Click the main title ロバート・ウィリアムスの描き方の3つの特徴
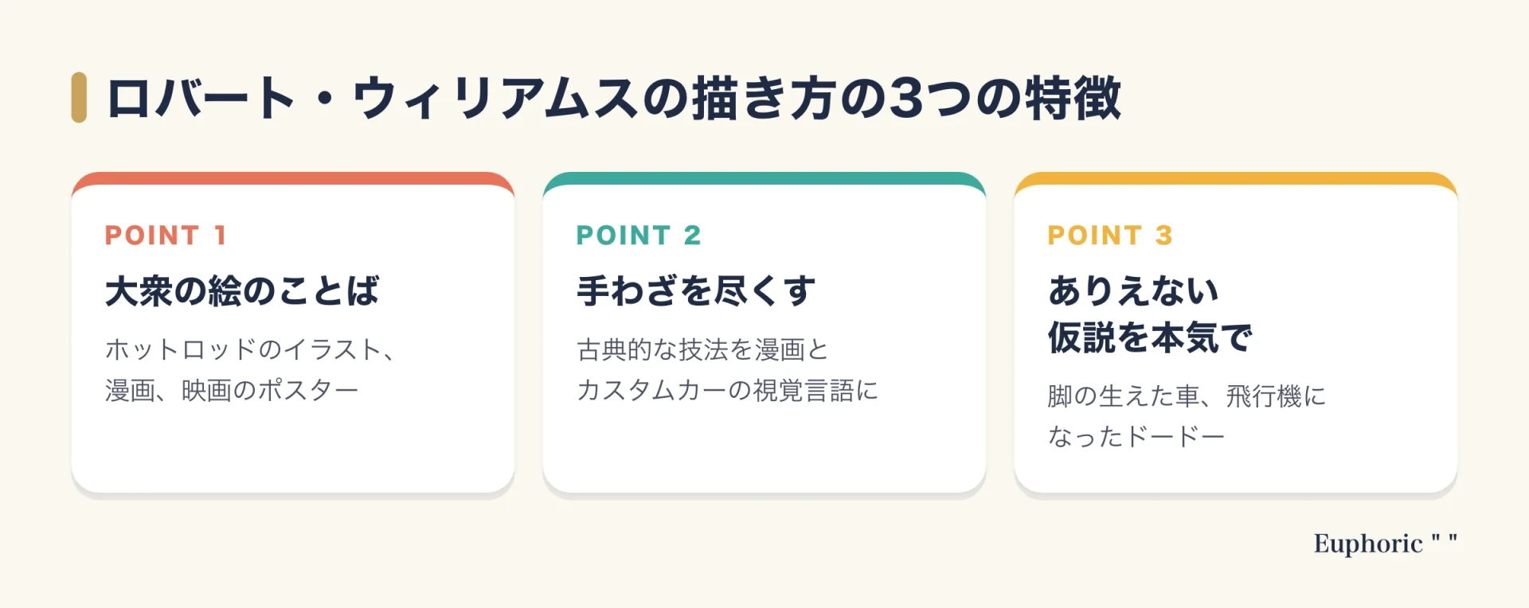 (x=614, y=99)
